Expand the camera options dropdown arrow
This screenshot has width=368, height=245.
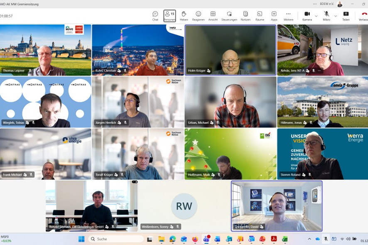pos(316,16)
